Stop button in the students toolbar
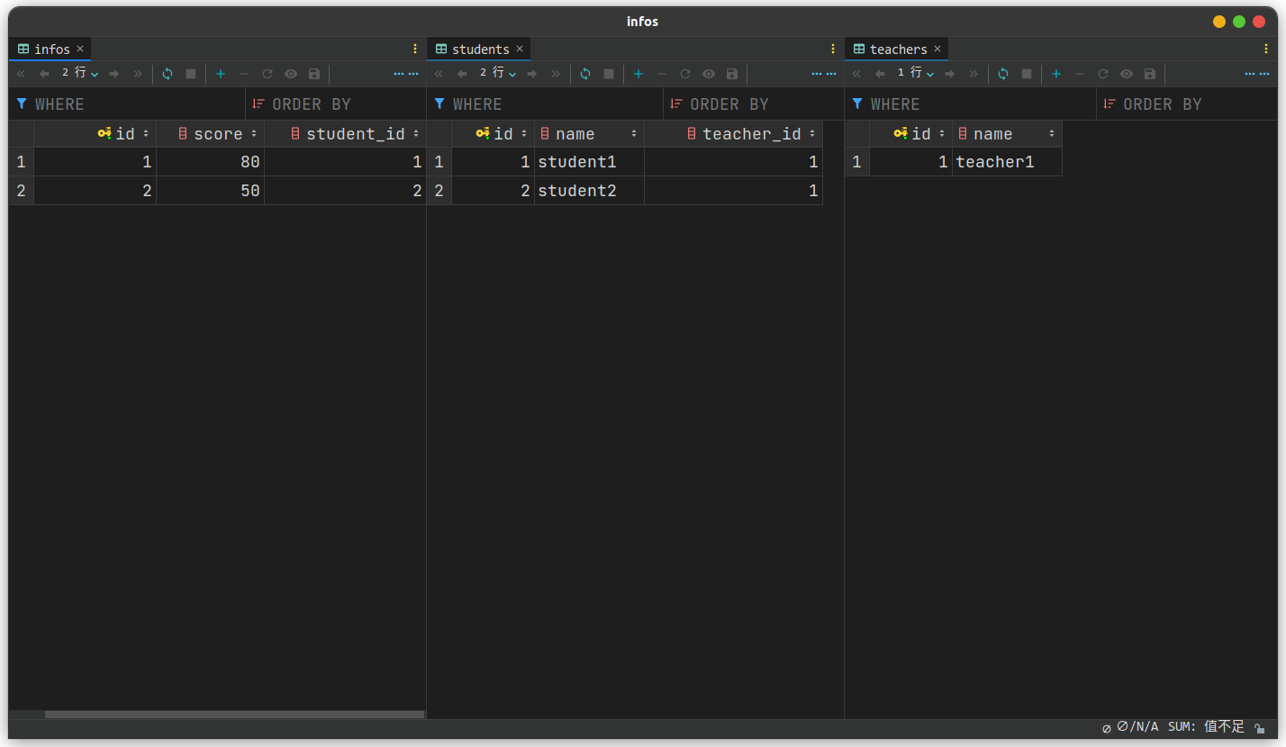 point(609,74)
